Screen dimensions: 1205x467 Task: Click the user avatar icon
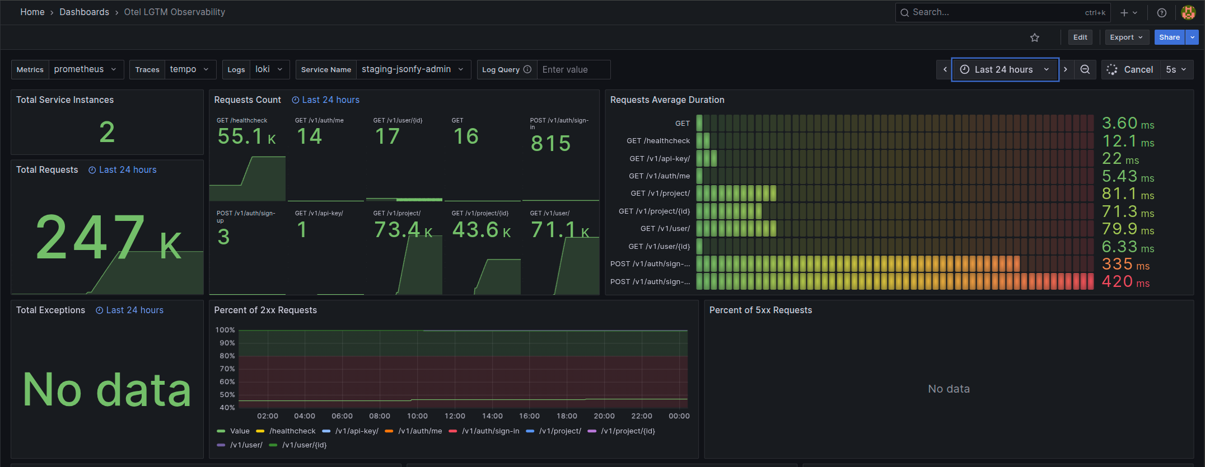click(1188, 12)
